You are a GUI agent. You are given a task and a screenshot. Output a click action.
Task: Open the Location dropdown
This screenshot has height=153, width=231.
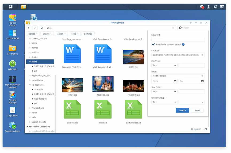pyautogui.click(x=178, y=55)
